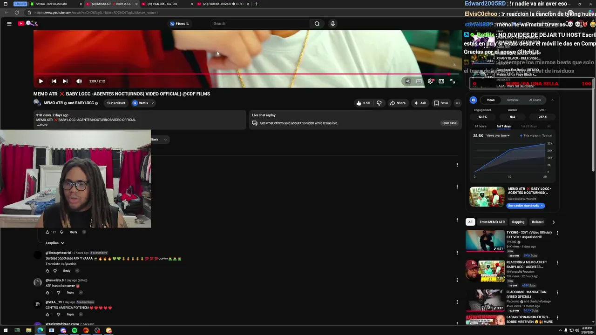Viewport: 596px width, 335px height.
Task: Show more chips with right arrow
Action: [553, 222]
